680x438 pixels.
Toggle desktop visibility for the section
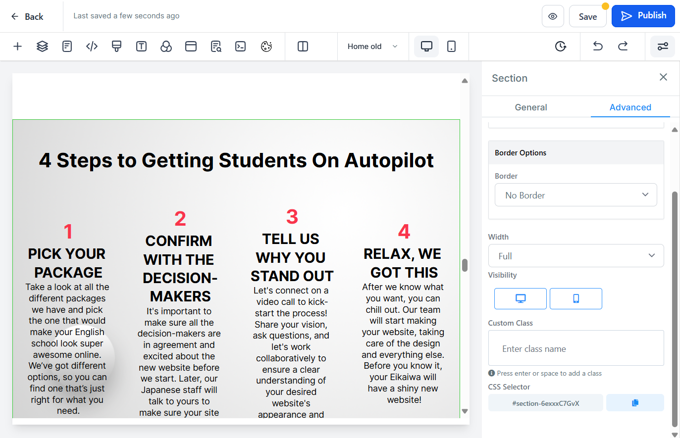[x=521, y=298]
